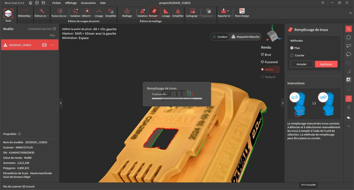Select Texturé rendering mode
Image resolution: width=354 pixels, height=190 pixels.
268,77
